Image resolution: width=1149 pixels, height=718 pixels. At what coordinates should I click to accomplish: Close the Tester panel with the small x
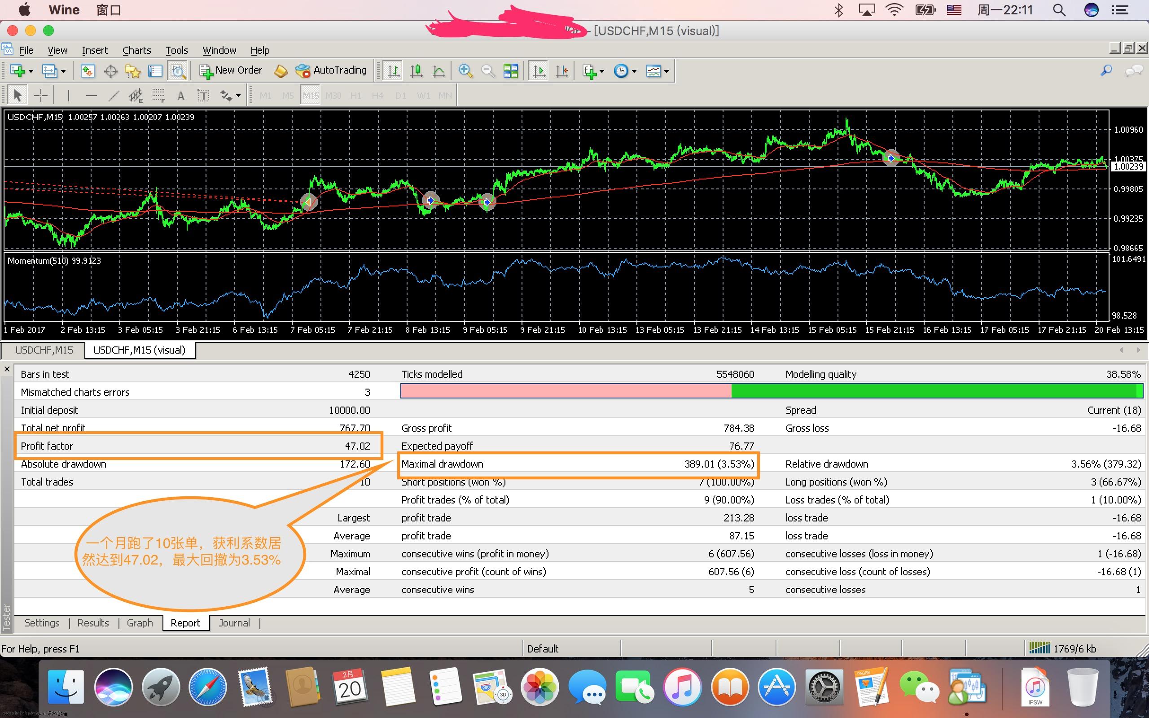click(x=7, y=369)
